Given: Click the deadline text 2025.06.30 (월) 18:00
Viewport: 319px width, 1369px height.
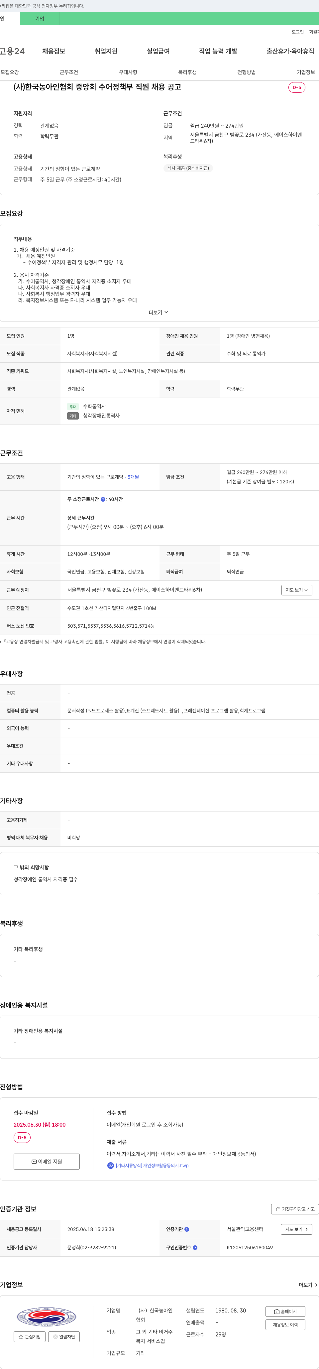Looking at the screenshot, I should click(40, 1125).
